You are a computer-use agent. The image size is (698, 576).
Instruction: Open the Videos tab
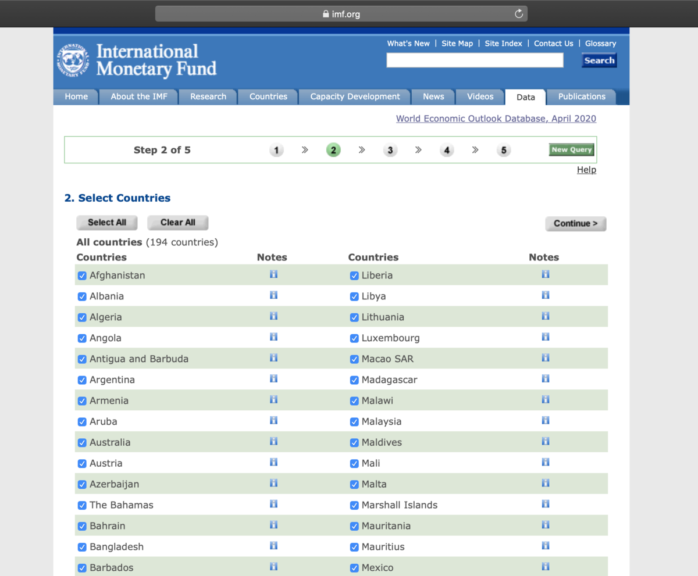pos(480,97)
